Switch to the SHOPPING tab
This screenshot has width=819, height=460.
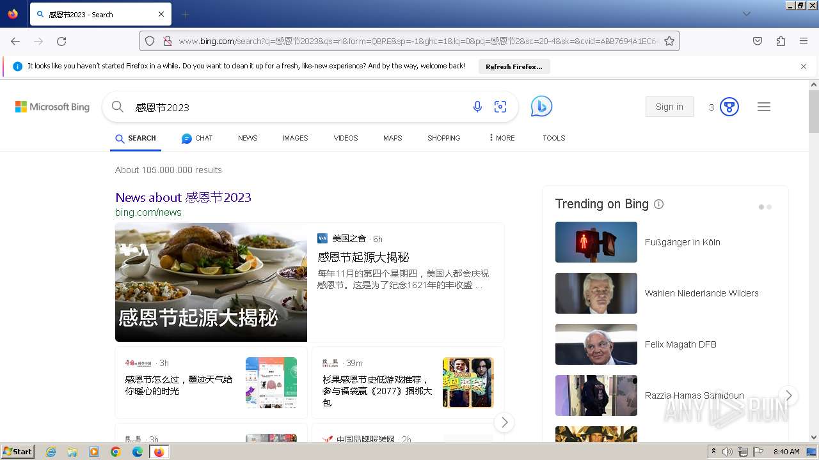pyautogui.click(x=444, y=138)
